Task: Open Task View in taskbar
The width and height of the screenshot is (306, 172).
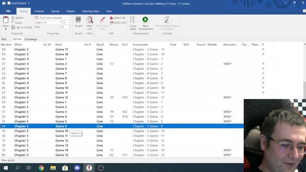Action: [x=29, y=168]
